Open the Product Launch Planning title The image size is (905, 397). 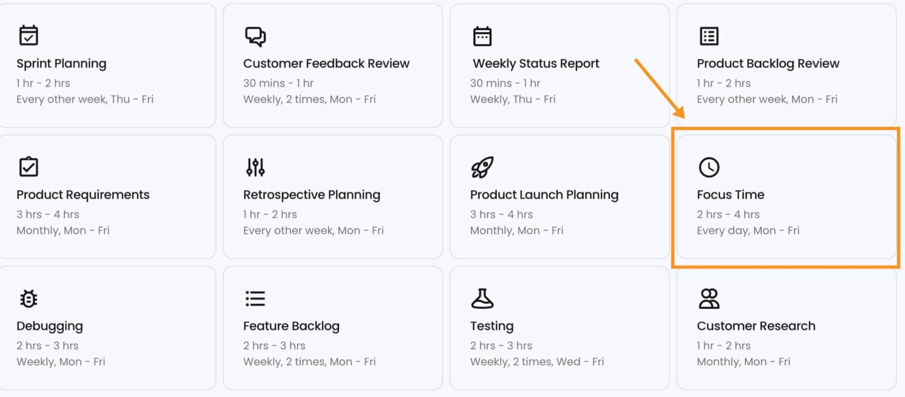tap(544, 195)
